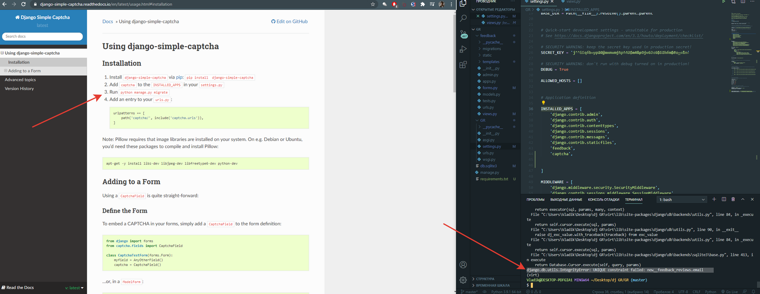Image resolution: width=760 pixels, height=294 pixels.
Task: Click the Chrome reload button
Action: (23, 4)
